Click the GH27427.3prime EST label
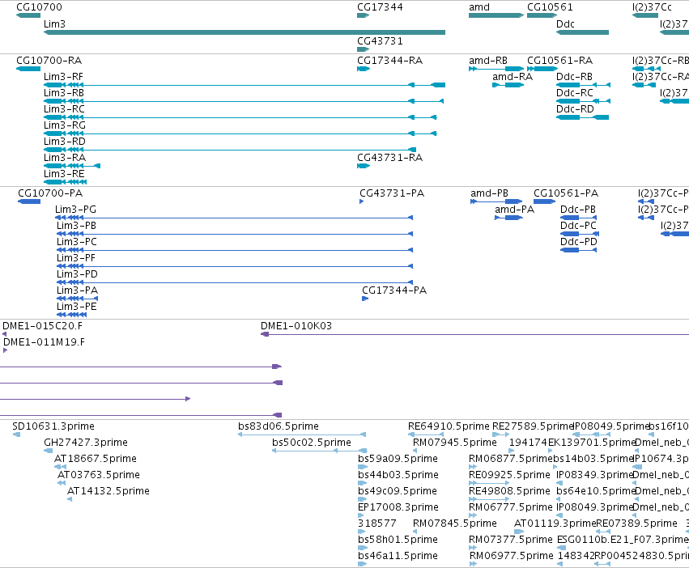689x568 pixels. (86, 443)
